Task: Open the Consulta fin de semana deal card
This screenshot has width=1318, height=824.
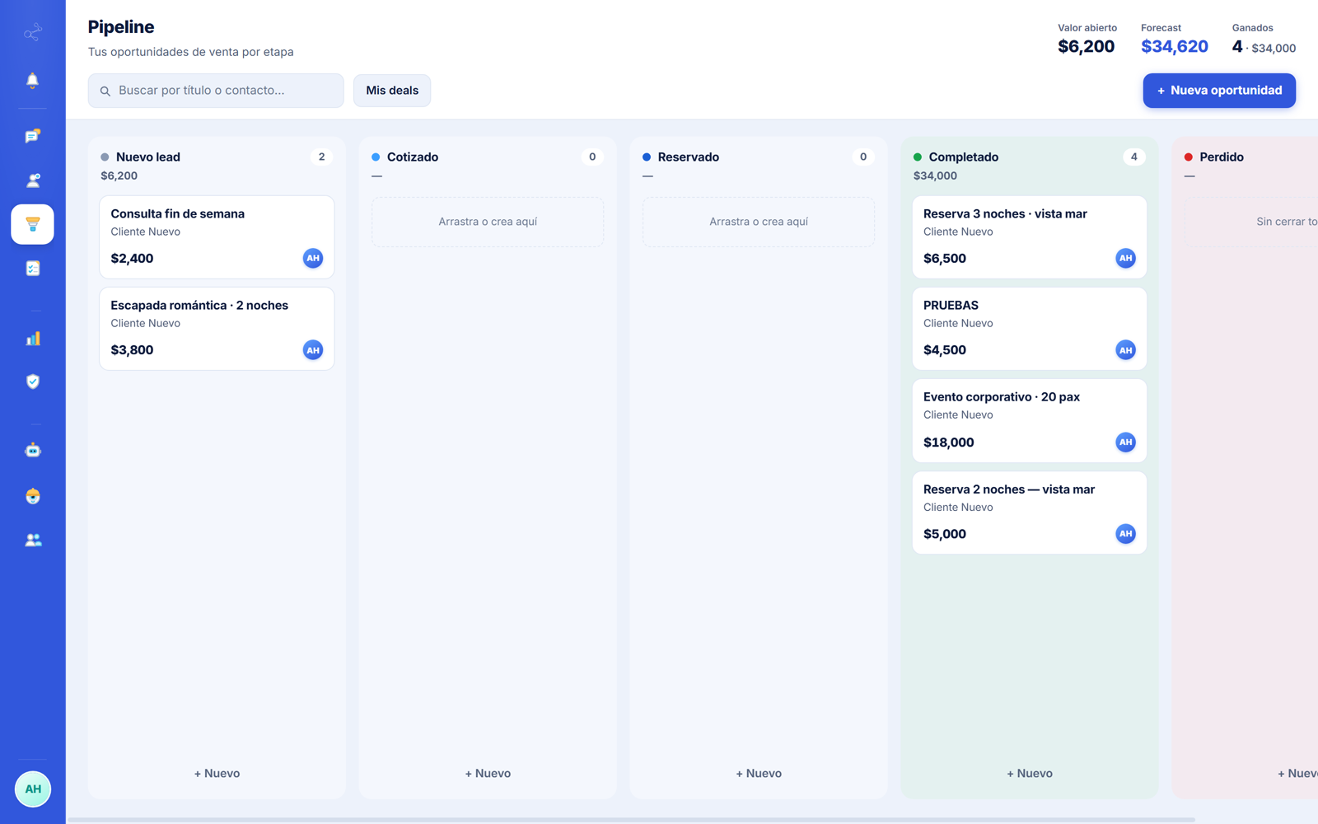Action: [217, 237]
